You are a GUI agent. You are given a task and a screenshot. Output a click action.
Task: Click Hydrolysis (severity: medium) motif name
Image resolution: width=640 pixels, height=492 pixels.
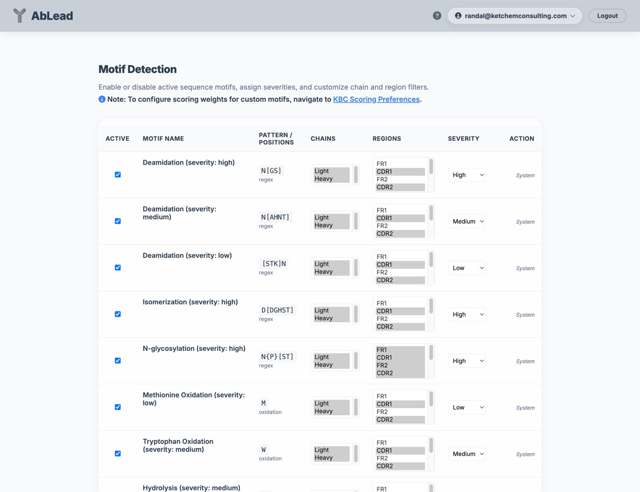point(191,488)
